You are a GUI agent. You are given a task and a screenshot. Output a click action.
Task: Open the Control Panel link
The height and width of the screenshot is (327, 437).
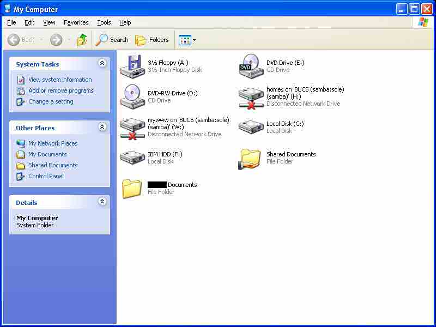click(x=46, y=176)
